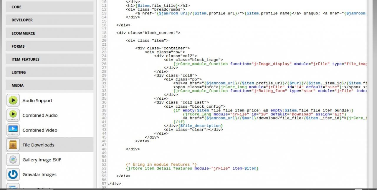Viewport: 377px width, 190px height.
Task: Click the jrCore_lang Download line
Action: tap(264, 114)
